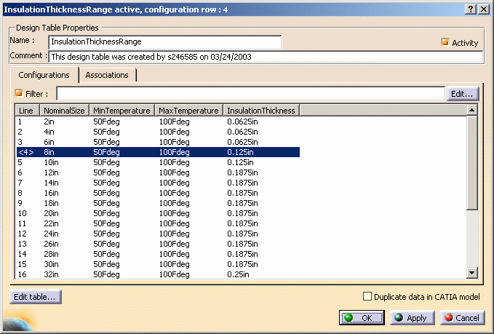This screenshot has width=494, height=334.
Task: Select the 26in nominal size row
Action: [x=158, y=244]
